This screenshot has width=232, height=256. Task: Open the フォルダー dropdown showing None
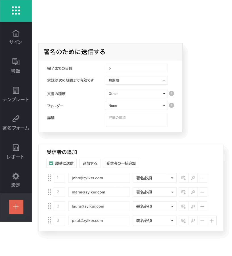click(137, 105)
